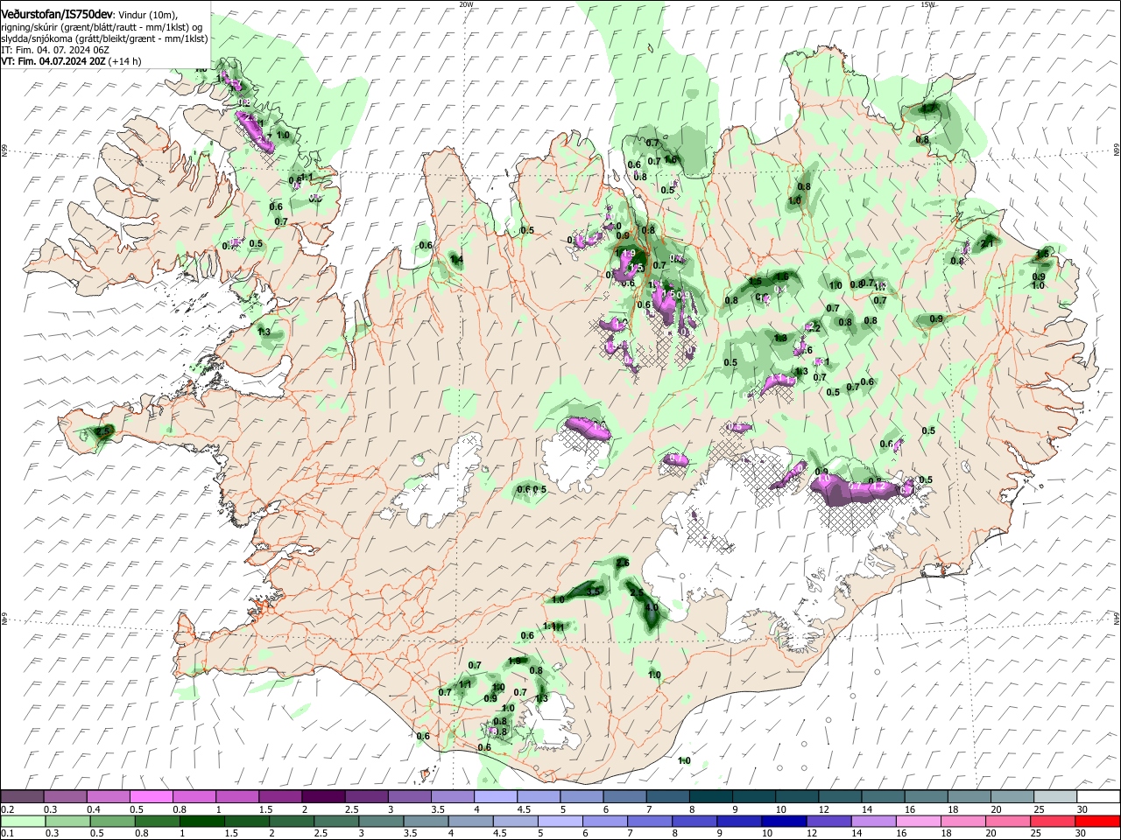Screen dimensions: 1121x840
Task: Pick the darkest green rain swatch between 1 and 1.5
Action: [201, 821]
